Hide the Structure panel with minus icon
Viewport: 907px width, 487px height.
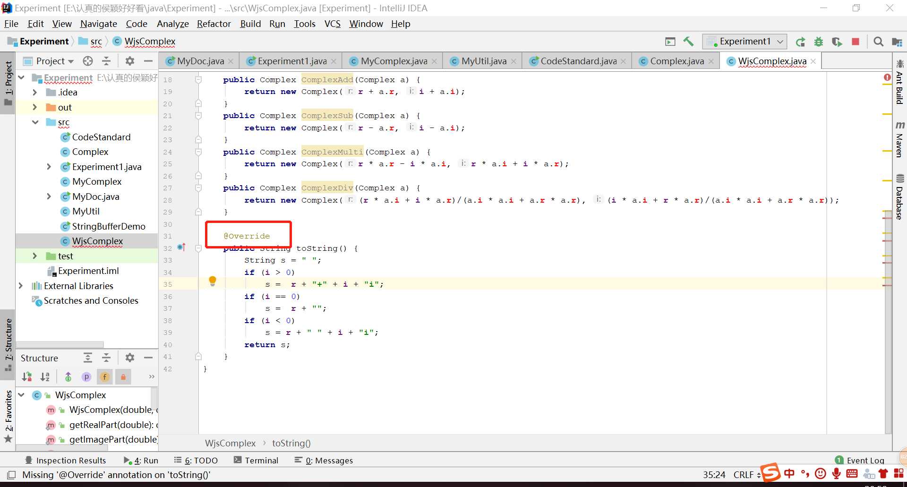[148, 358]
